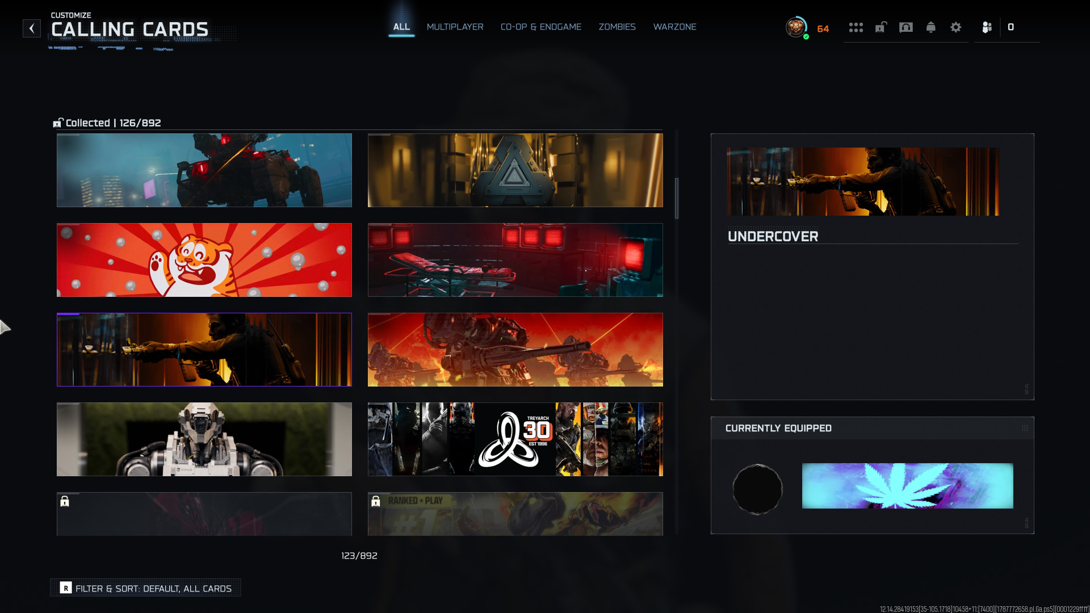Image resolution: width=1090 pixels, height=613 pixels.
Task: Open the armory icon in the header
Action: click(x=906, y=27)
